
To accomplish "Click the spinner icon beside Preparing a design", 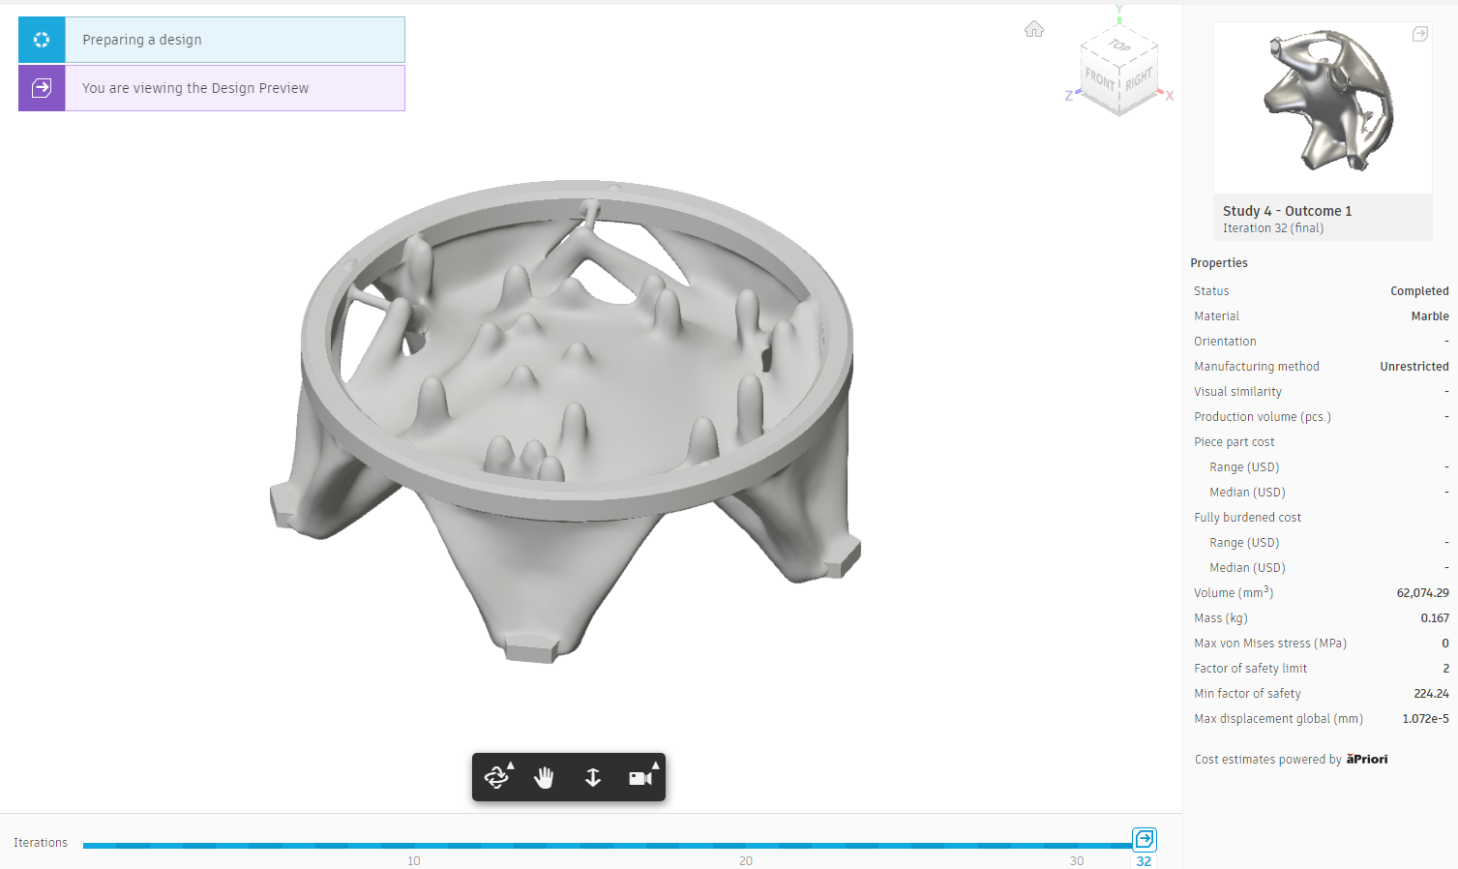I will click(x=42, y=40).
